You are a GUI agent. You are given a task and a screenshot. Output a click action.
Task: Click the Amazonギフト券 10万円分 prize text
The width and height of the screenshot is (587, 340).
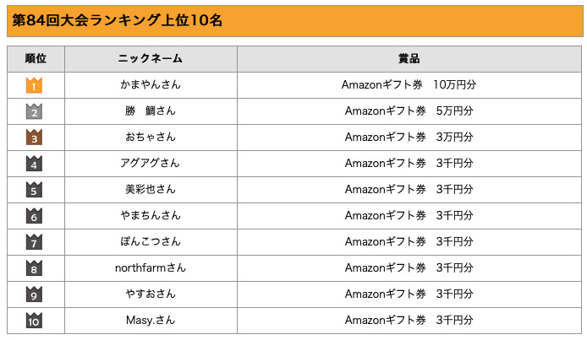click(409, 85)
